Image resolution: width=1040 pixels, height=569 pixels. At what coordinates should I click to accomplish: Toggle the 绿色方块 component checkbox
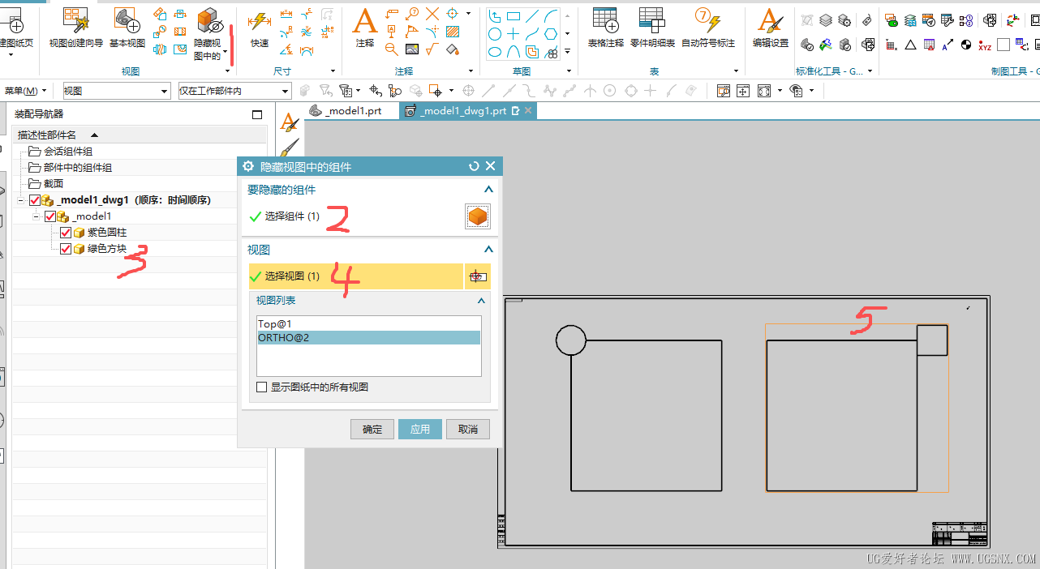click(x=66, y=249)
